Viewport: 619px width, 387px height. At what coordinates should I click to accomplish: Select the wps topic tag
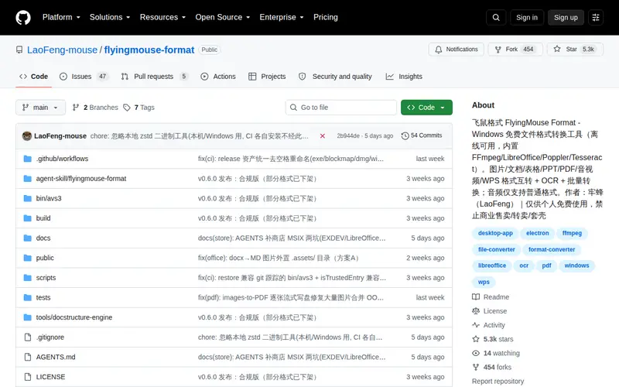click(484, 282)
